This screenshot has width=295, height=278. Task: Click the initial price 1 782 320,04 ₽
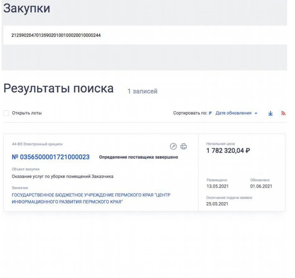(228, 151)
